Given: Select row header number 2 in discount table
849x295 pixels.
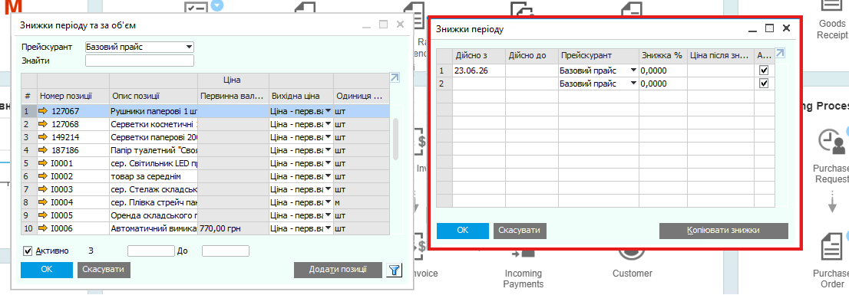Looking at the screenshot, I should coord(444,84).
